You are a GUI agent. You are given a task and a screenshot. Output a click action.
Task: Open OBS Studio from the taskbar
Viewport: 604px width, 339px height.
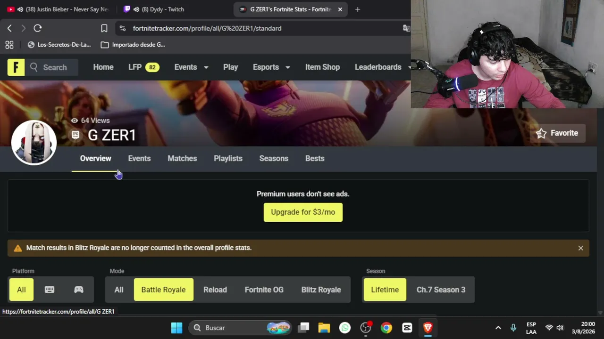tap(366, 328)
